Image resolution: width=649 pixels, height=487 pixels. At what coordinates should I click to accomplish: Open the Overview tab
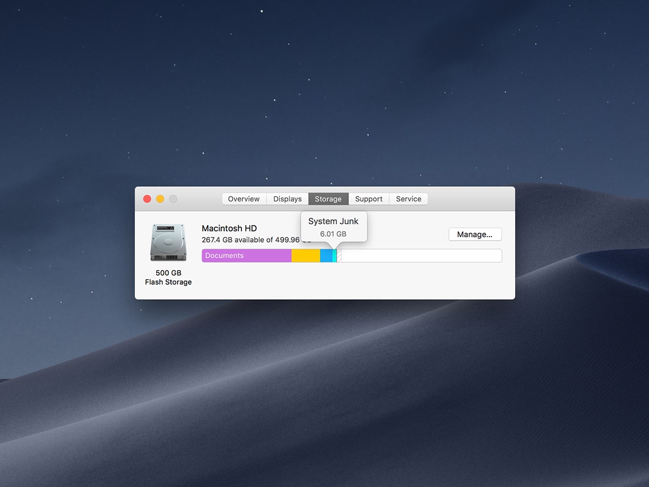point(243,199)
